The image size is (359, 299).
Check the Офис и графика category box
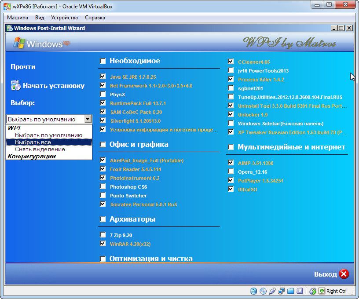click(103, 145)
